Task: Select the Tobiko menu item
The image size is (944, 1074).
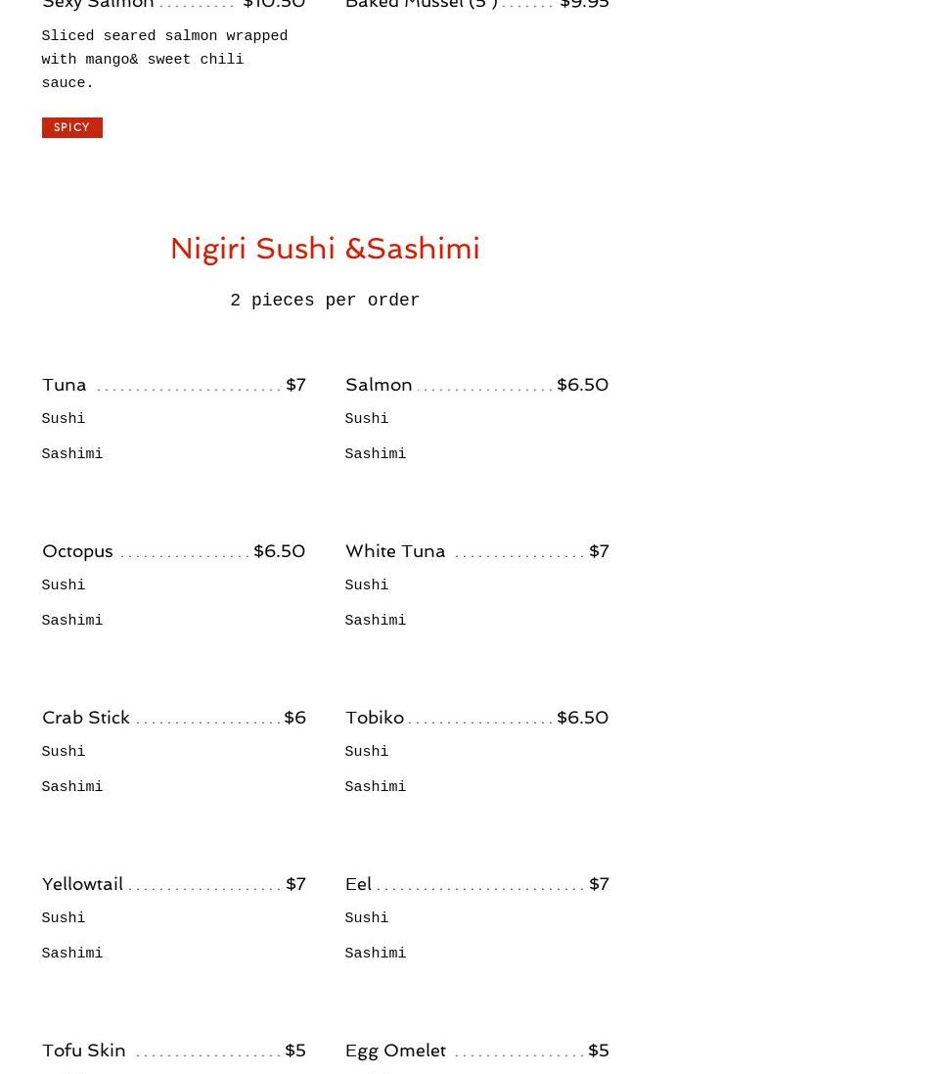Action: (375, 718)
